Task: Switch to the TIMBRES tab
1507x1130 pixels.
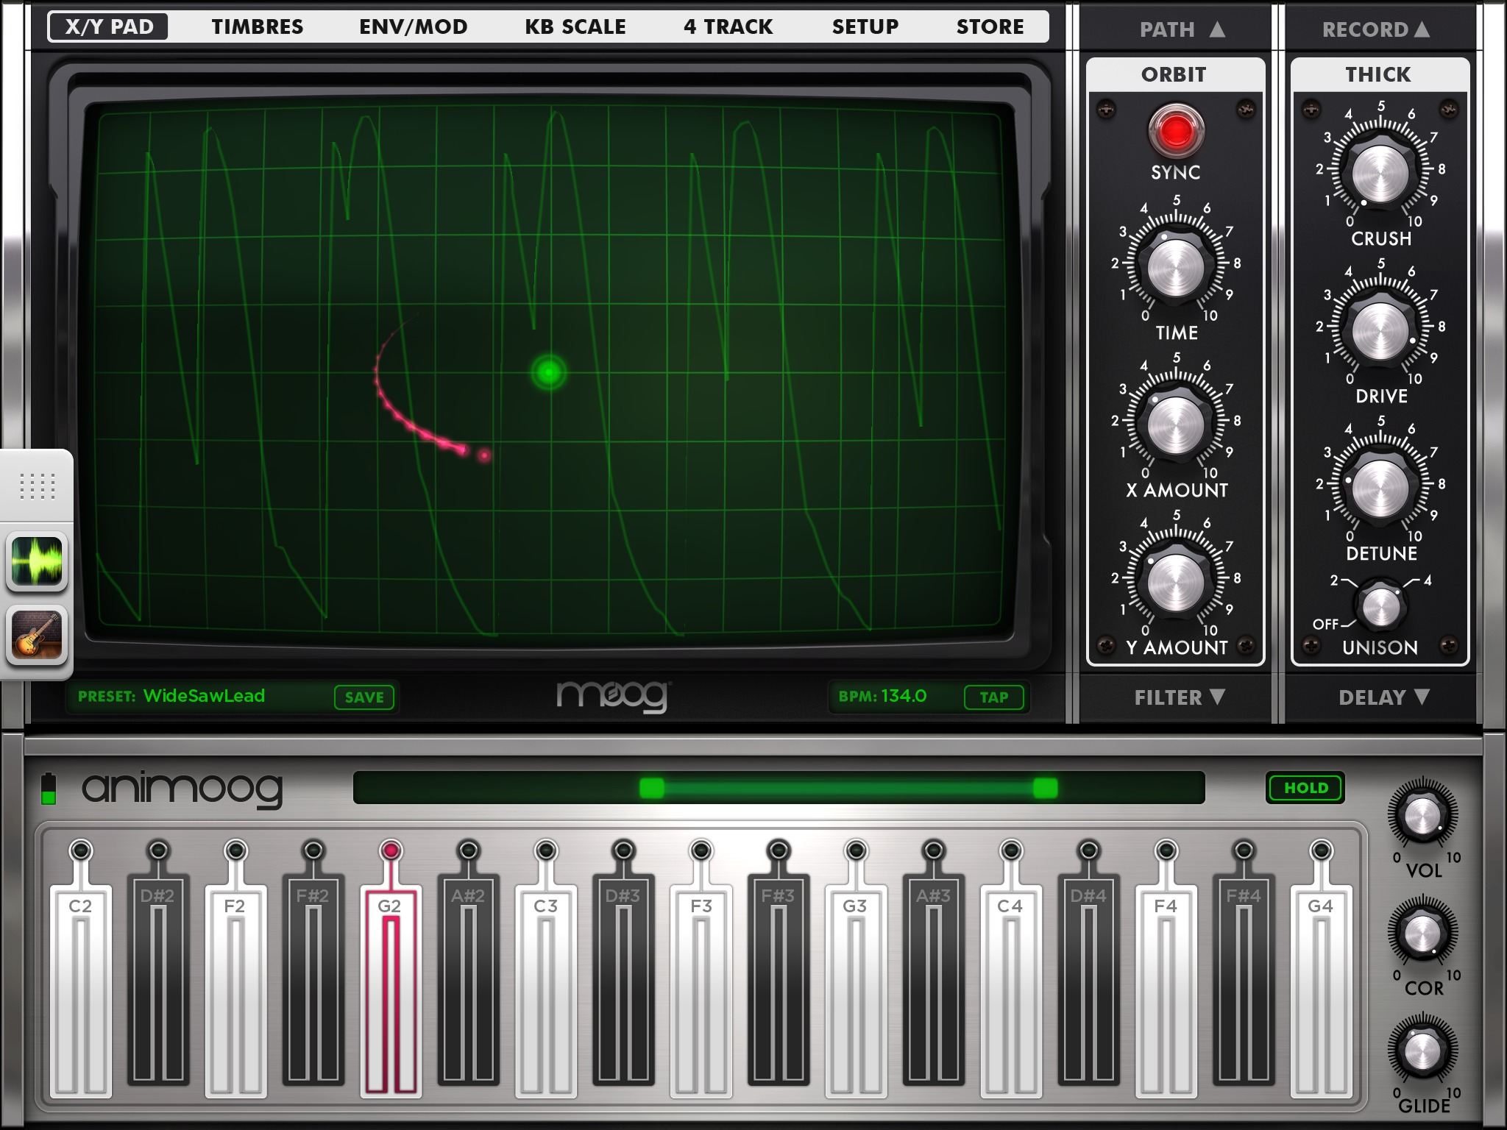Action: 257,26
